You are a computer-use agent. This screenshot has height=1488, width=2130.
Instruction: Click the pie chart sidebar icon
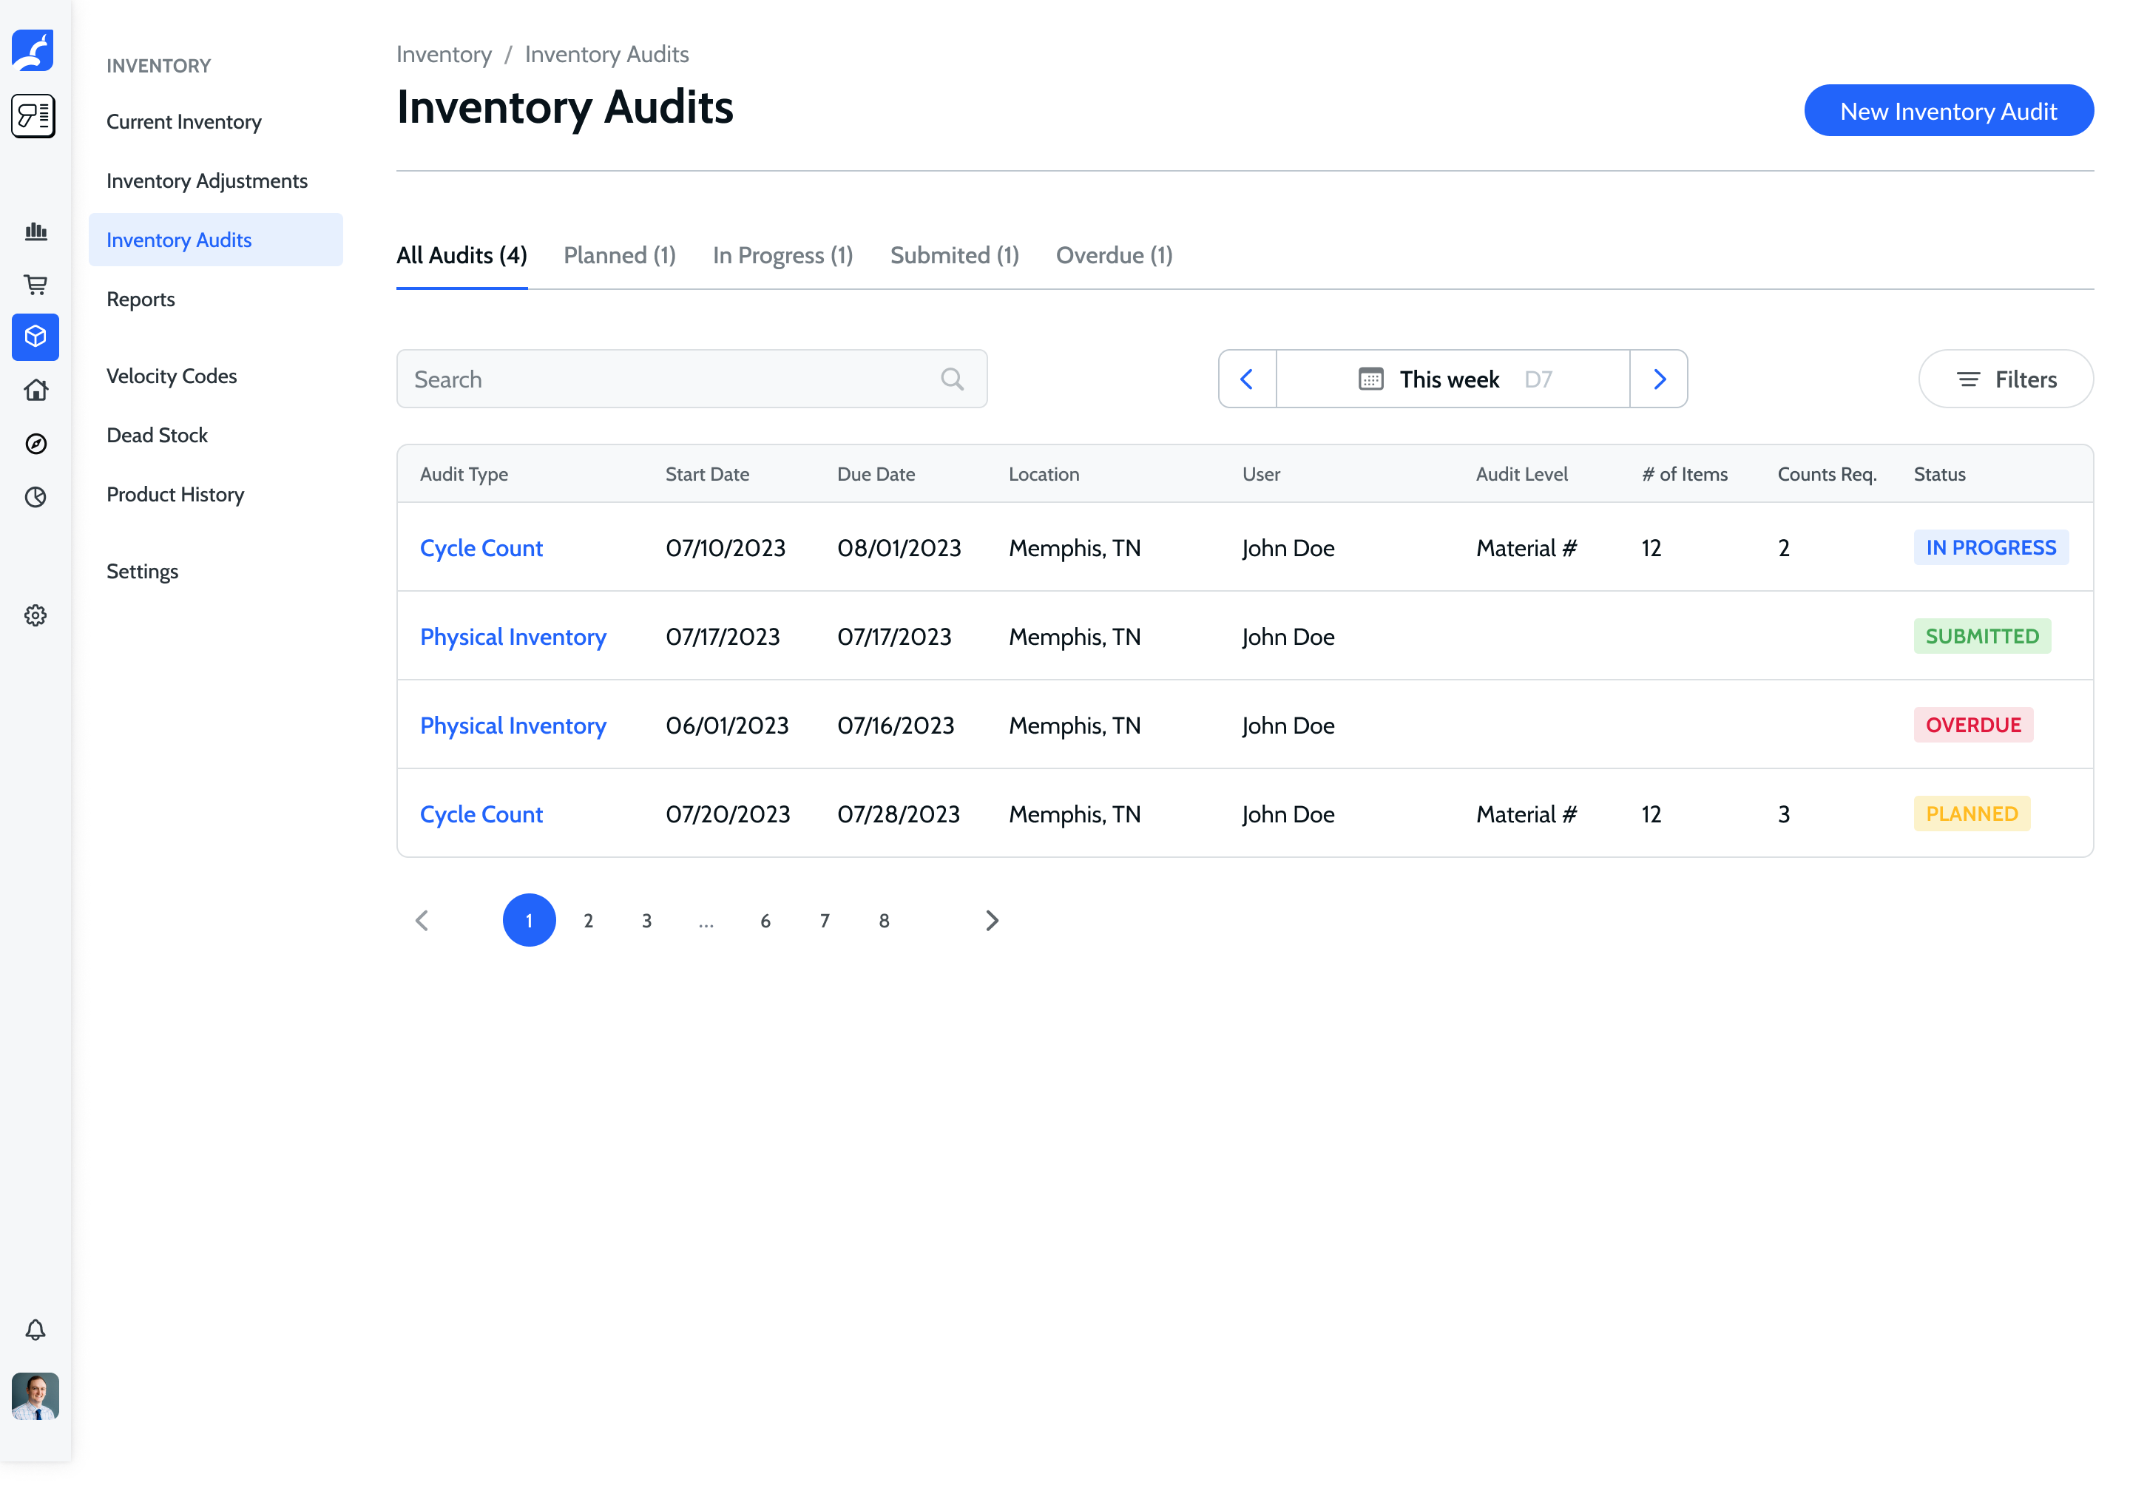[35, 497]
